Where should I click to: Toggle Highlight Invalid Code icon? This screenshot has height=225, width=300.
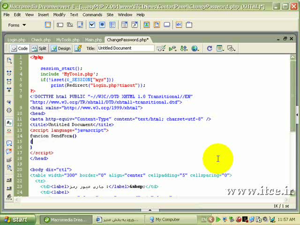(9, 131)
